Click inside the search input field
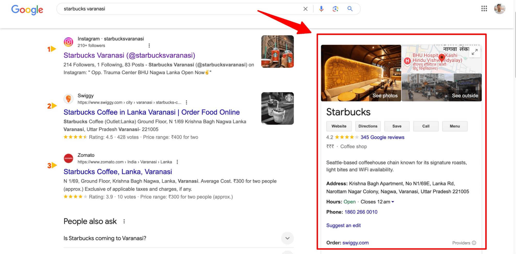The width and height of the screenshot is (516, 254). point(155,9)
